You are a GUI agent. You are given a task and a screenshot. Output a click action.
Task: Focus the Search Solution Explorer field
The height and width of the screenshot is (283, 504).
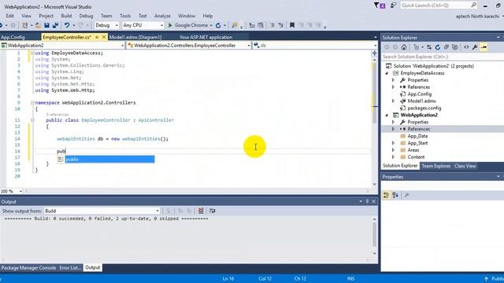(x=443, y=57)
